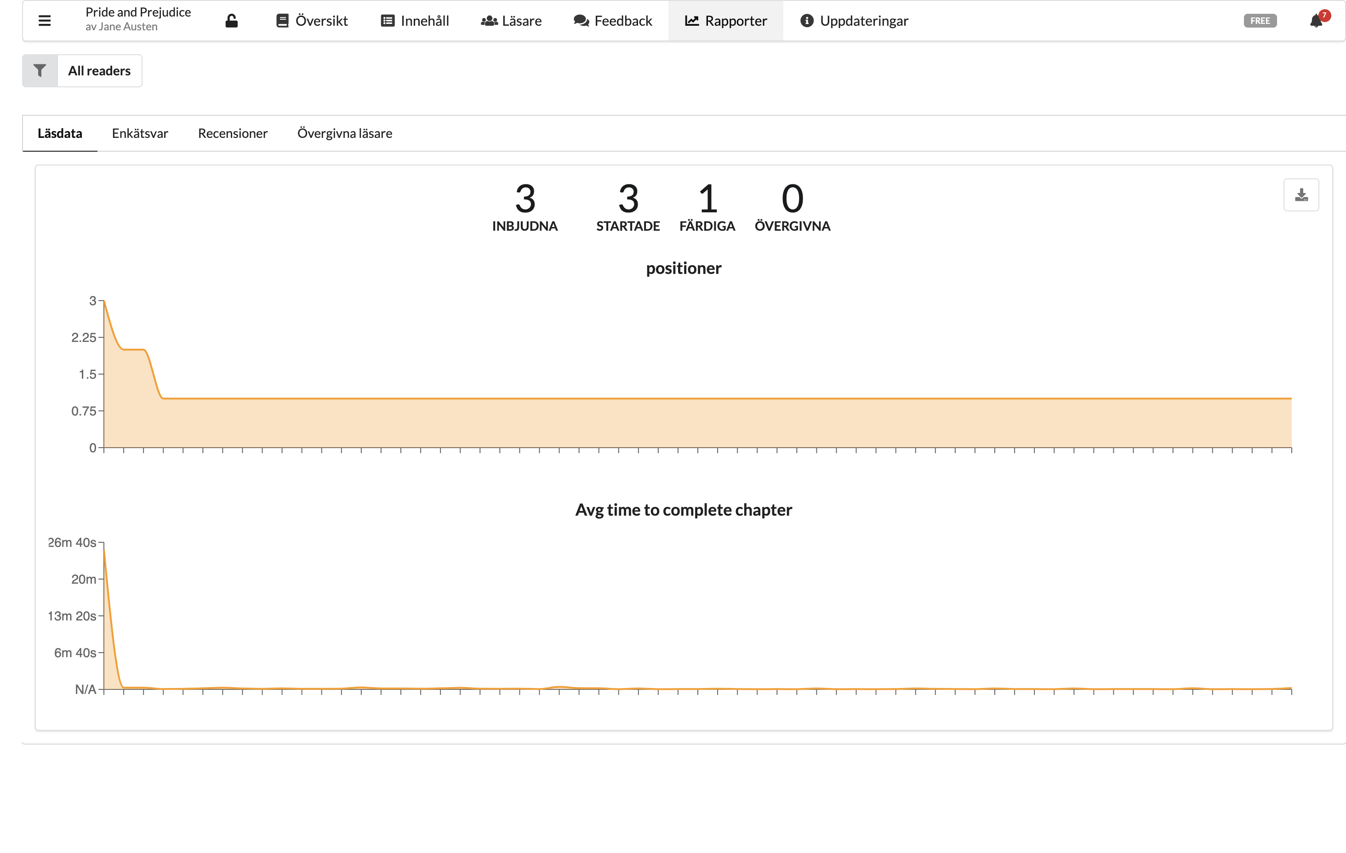Open the hamburger menu
The height and width of the screenshot is (853, 1346).
(45, 21)
